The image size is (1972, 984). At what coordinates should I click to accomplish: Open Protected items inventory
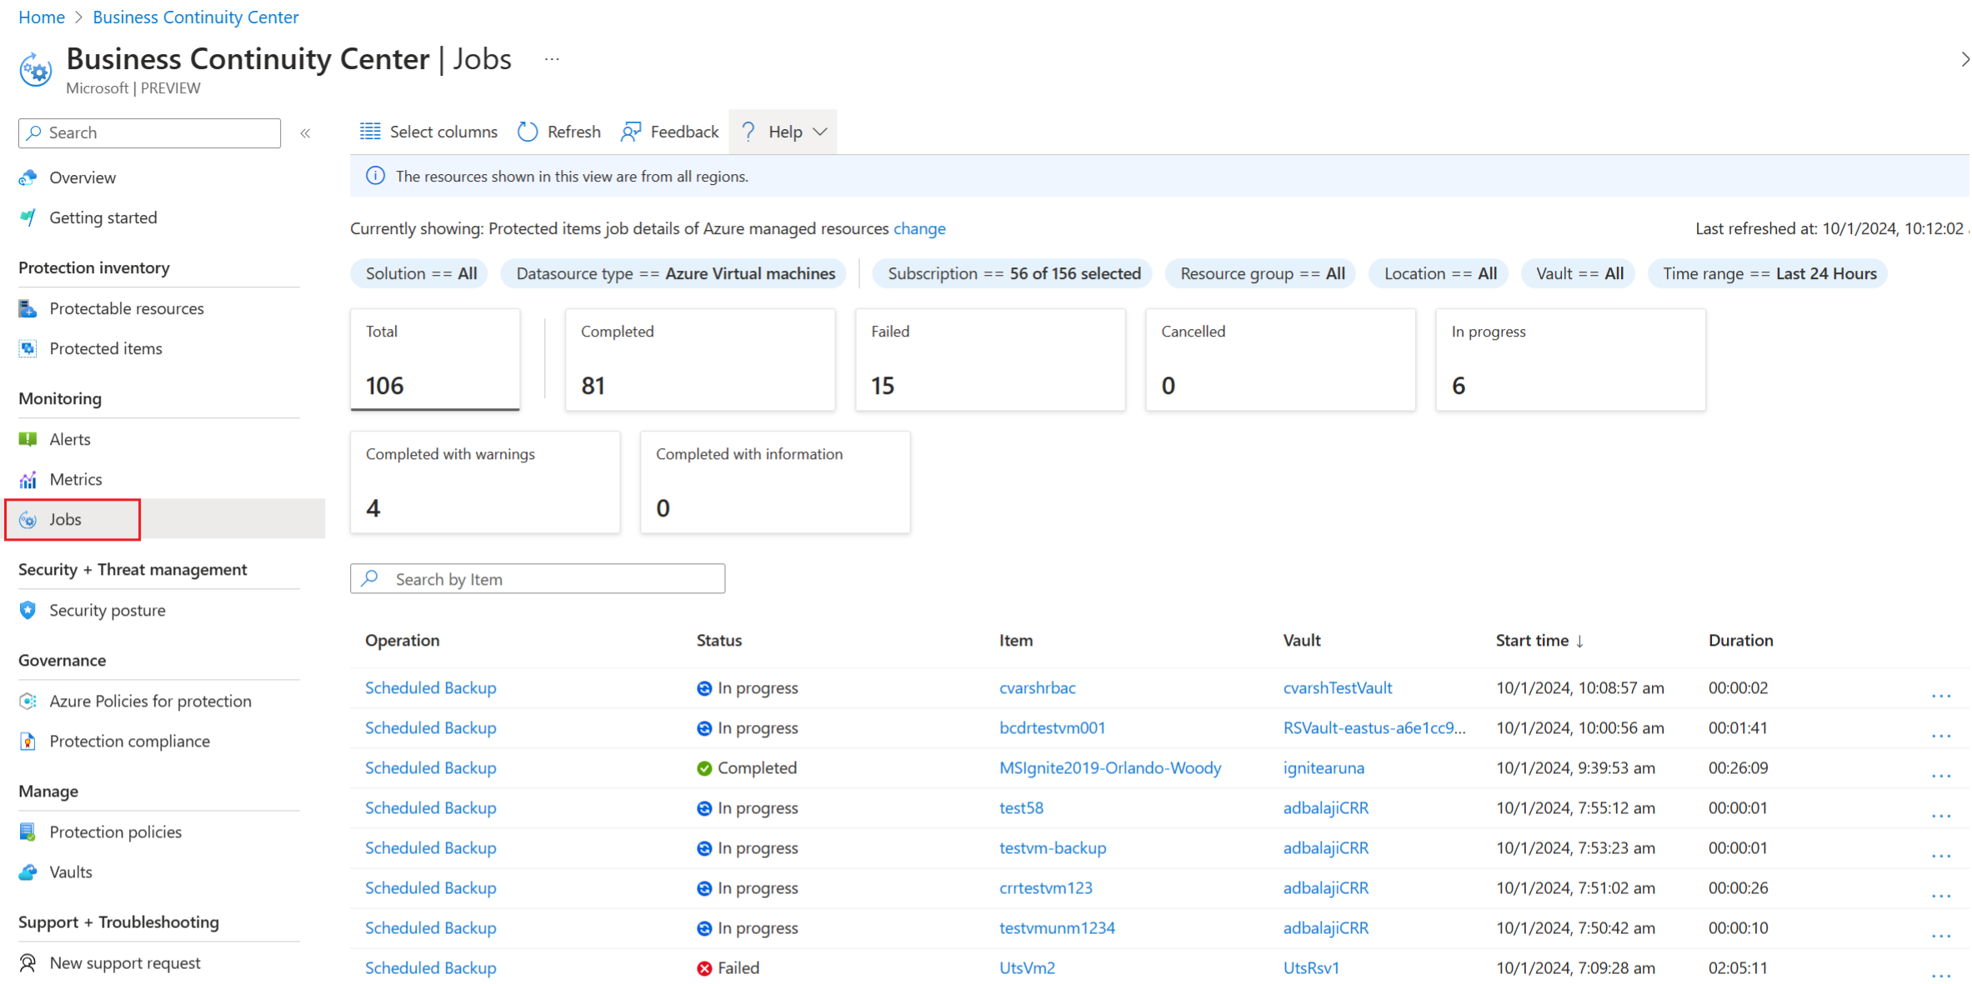click(105, 348)
